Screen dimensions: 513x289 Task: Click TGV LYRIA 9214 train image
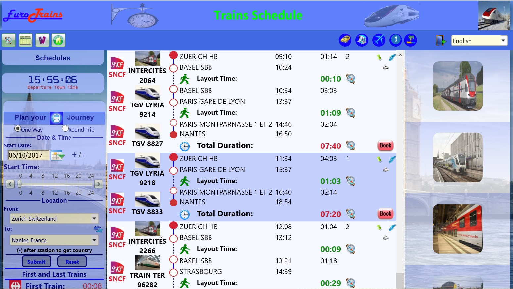[147, 93]
